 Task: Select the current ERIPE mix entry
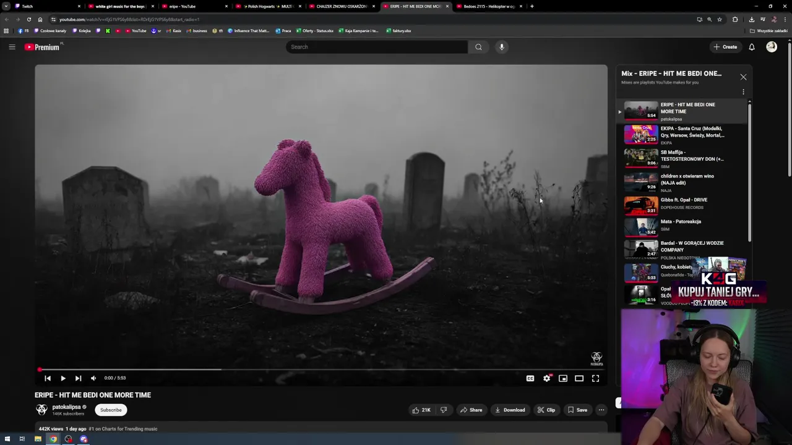pyautogui.click(x=681, y=111)
